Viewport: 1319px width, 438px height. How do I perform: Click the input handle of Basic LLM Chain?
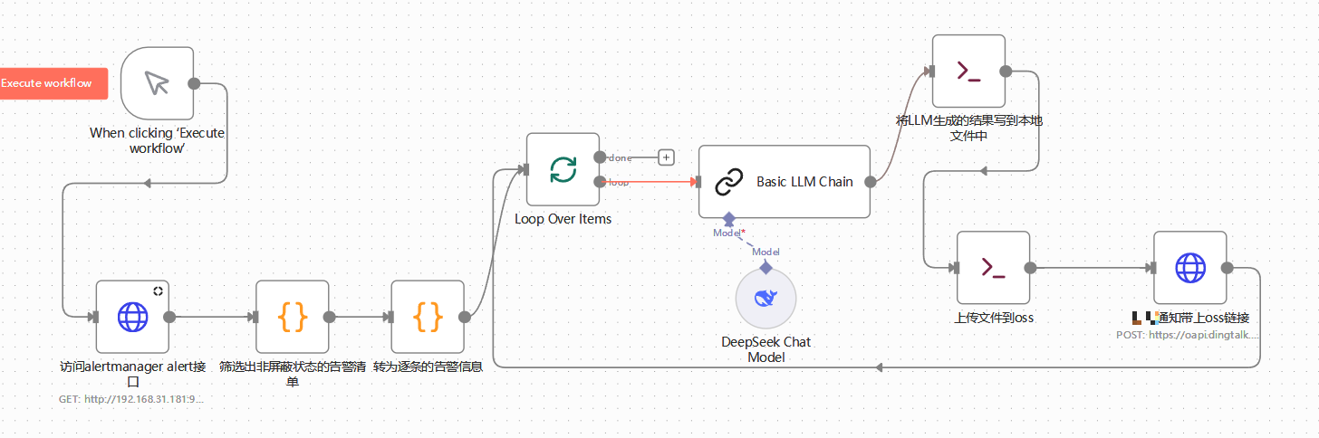(x=697, y=181)
